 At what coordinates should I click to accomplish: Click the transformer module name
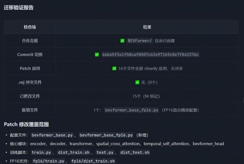pyautogui.click(x=81, y=144)
